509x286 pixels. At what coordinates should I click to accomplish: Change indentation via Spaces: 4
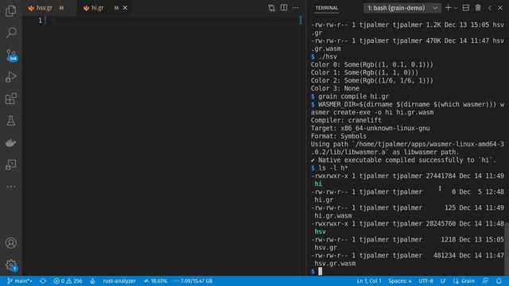(399, 280)
